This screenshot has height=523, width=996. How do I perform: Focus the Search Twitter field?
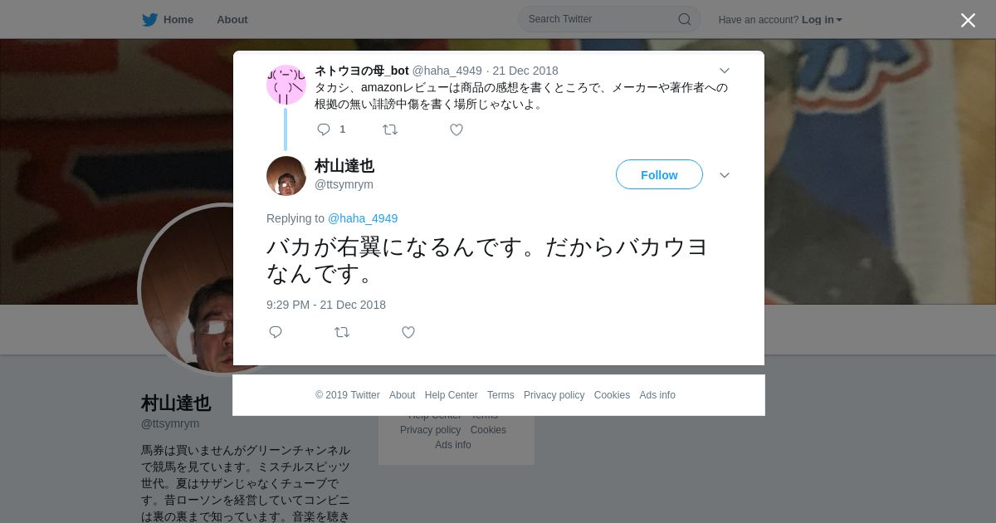click(609, 19)
